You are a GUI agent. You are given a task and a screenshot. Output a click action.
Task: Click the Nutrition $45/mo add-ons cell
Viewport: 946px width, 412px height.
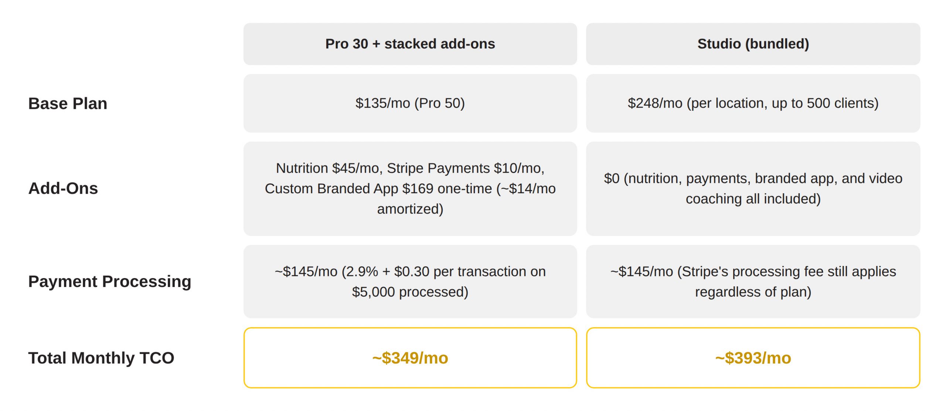pos(410,188)
